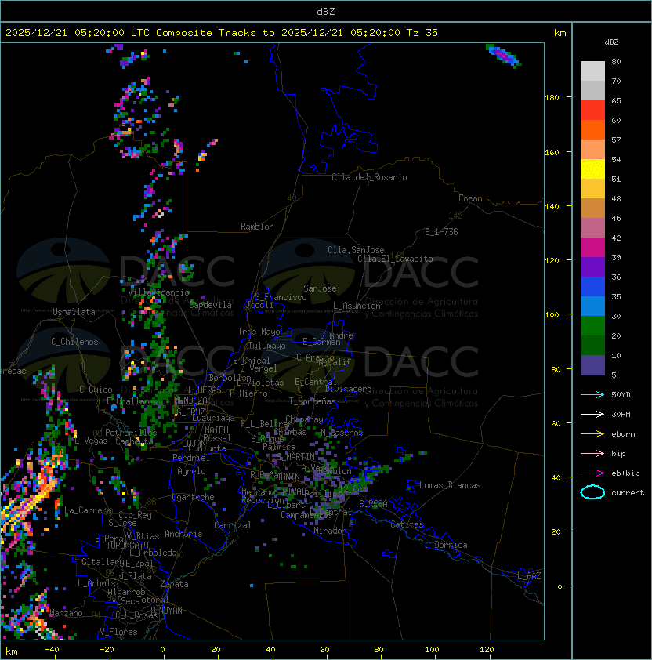The width and height of the screenshot is (652, 660).
Task: Select the bright green 20-30 dBZ color band
Action: (x=592, y=326)
